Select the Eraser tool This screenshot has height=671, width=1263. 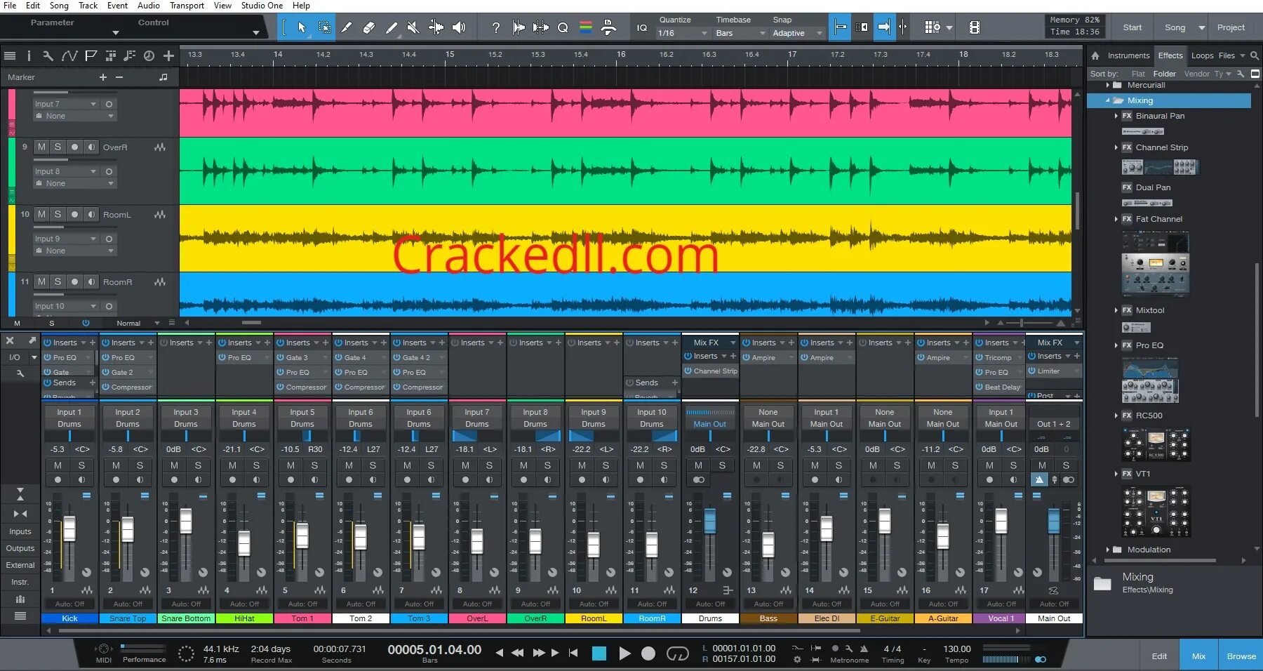coord(369,27)
